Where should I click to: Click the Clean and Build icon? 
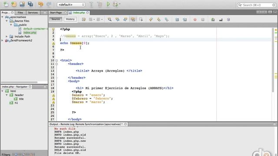pyautogui.click(x=99, y=4)
